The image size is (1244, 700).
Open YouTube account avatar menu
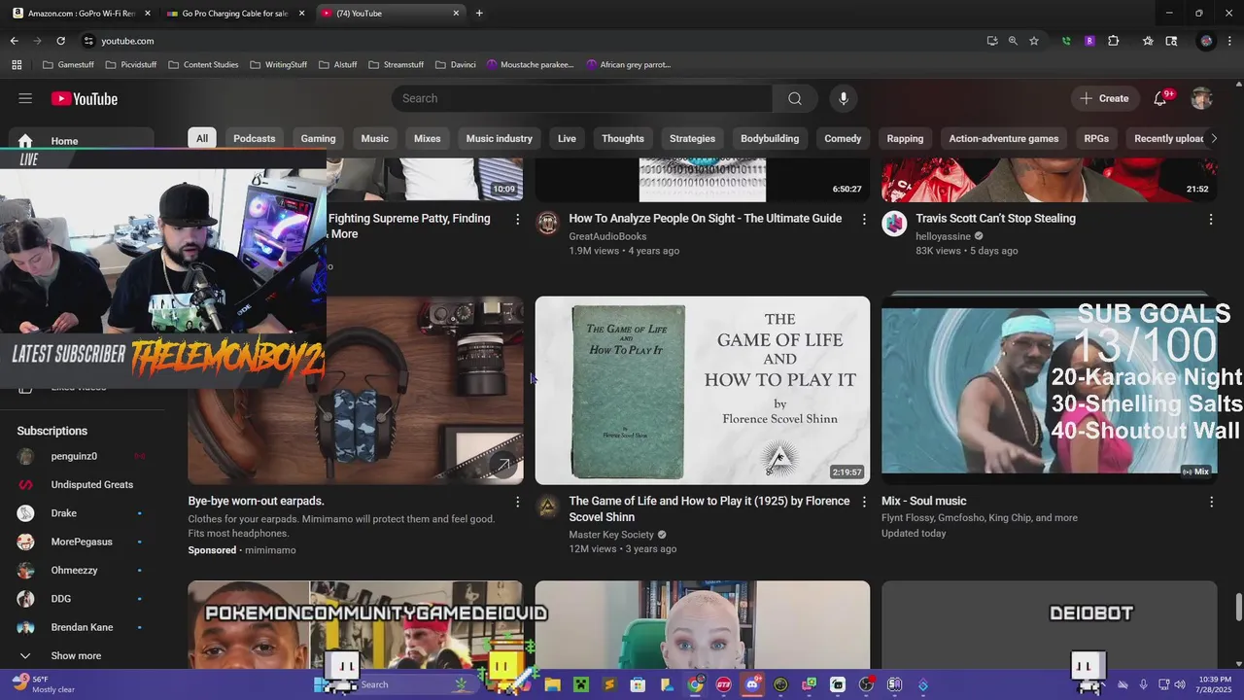tap(1202, 98)
